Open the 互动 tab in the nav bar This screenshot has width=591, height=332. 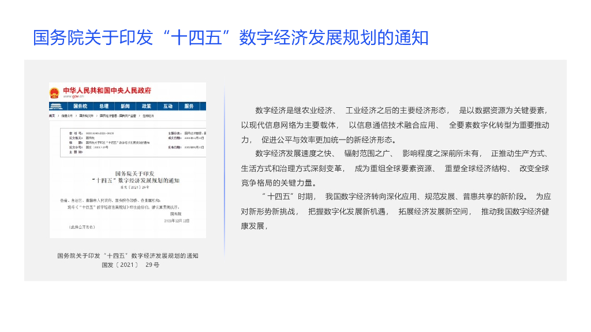(168, 106)
